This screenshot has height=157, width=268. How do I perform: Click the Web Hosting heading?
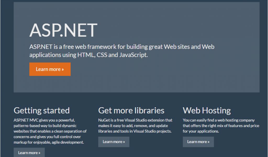click(207, 110)
